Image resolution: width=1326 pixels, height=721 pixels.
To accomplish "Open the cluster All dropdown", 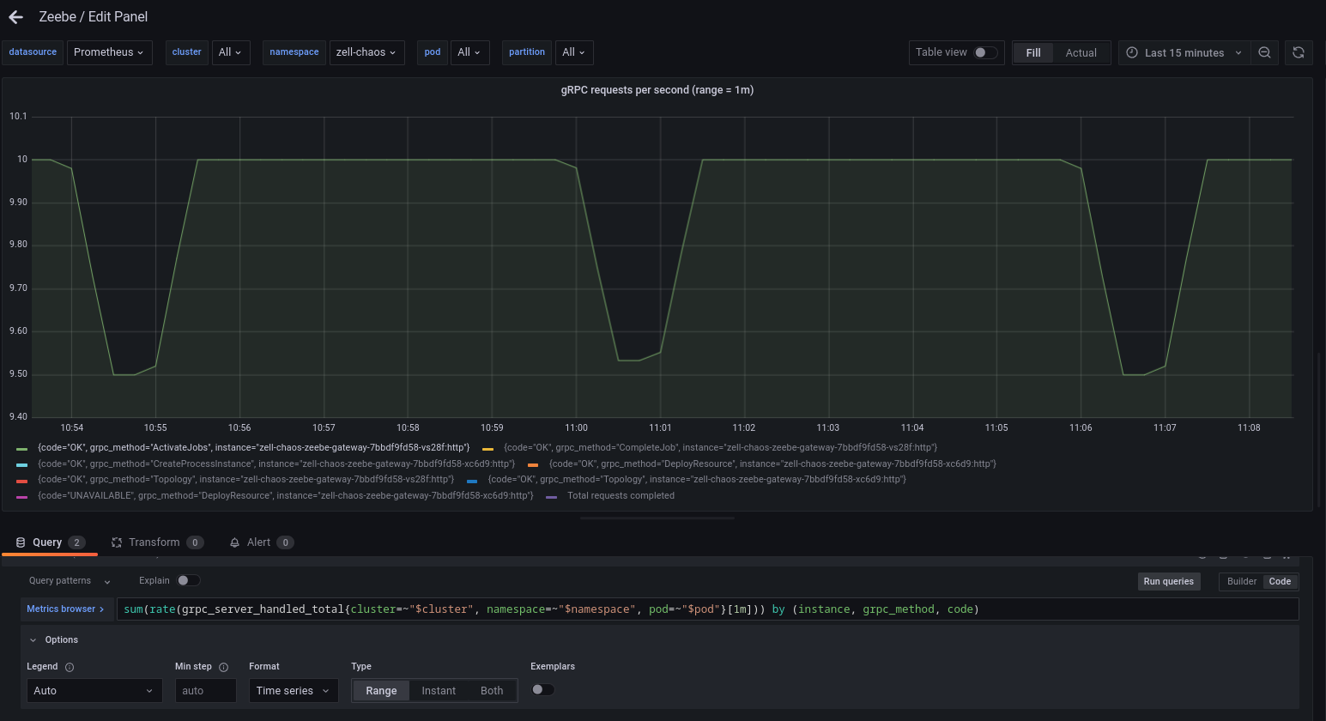I will 230,52.
